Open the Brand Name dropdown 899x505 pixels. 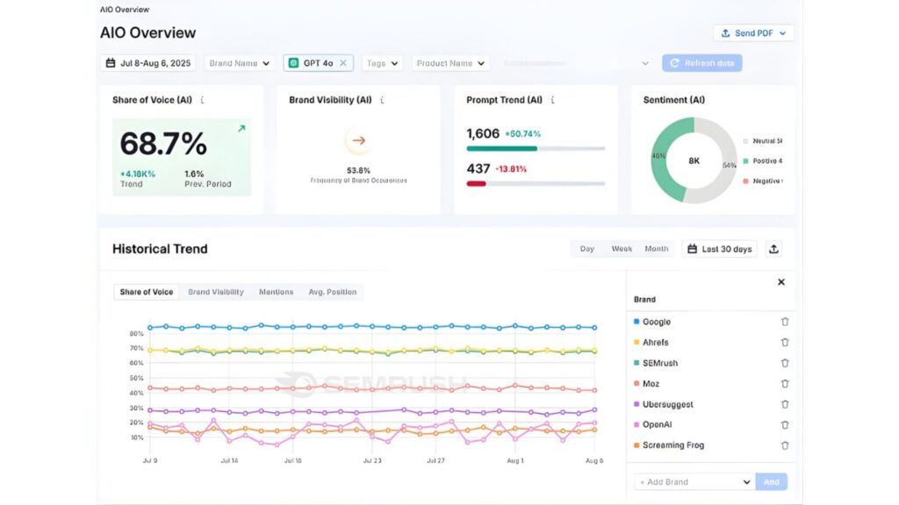[x=237, y=62]
